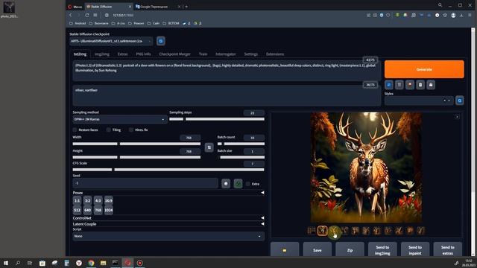Click the clipboard apply styles icon
This screenshot has width=477, height=268.
(420, 85)
